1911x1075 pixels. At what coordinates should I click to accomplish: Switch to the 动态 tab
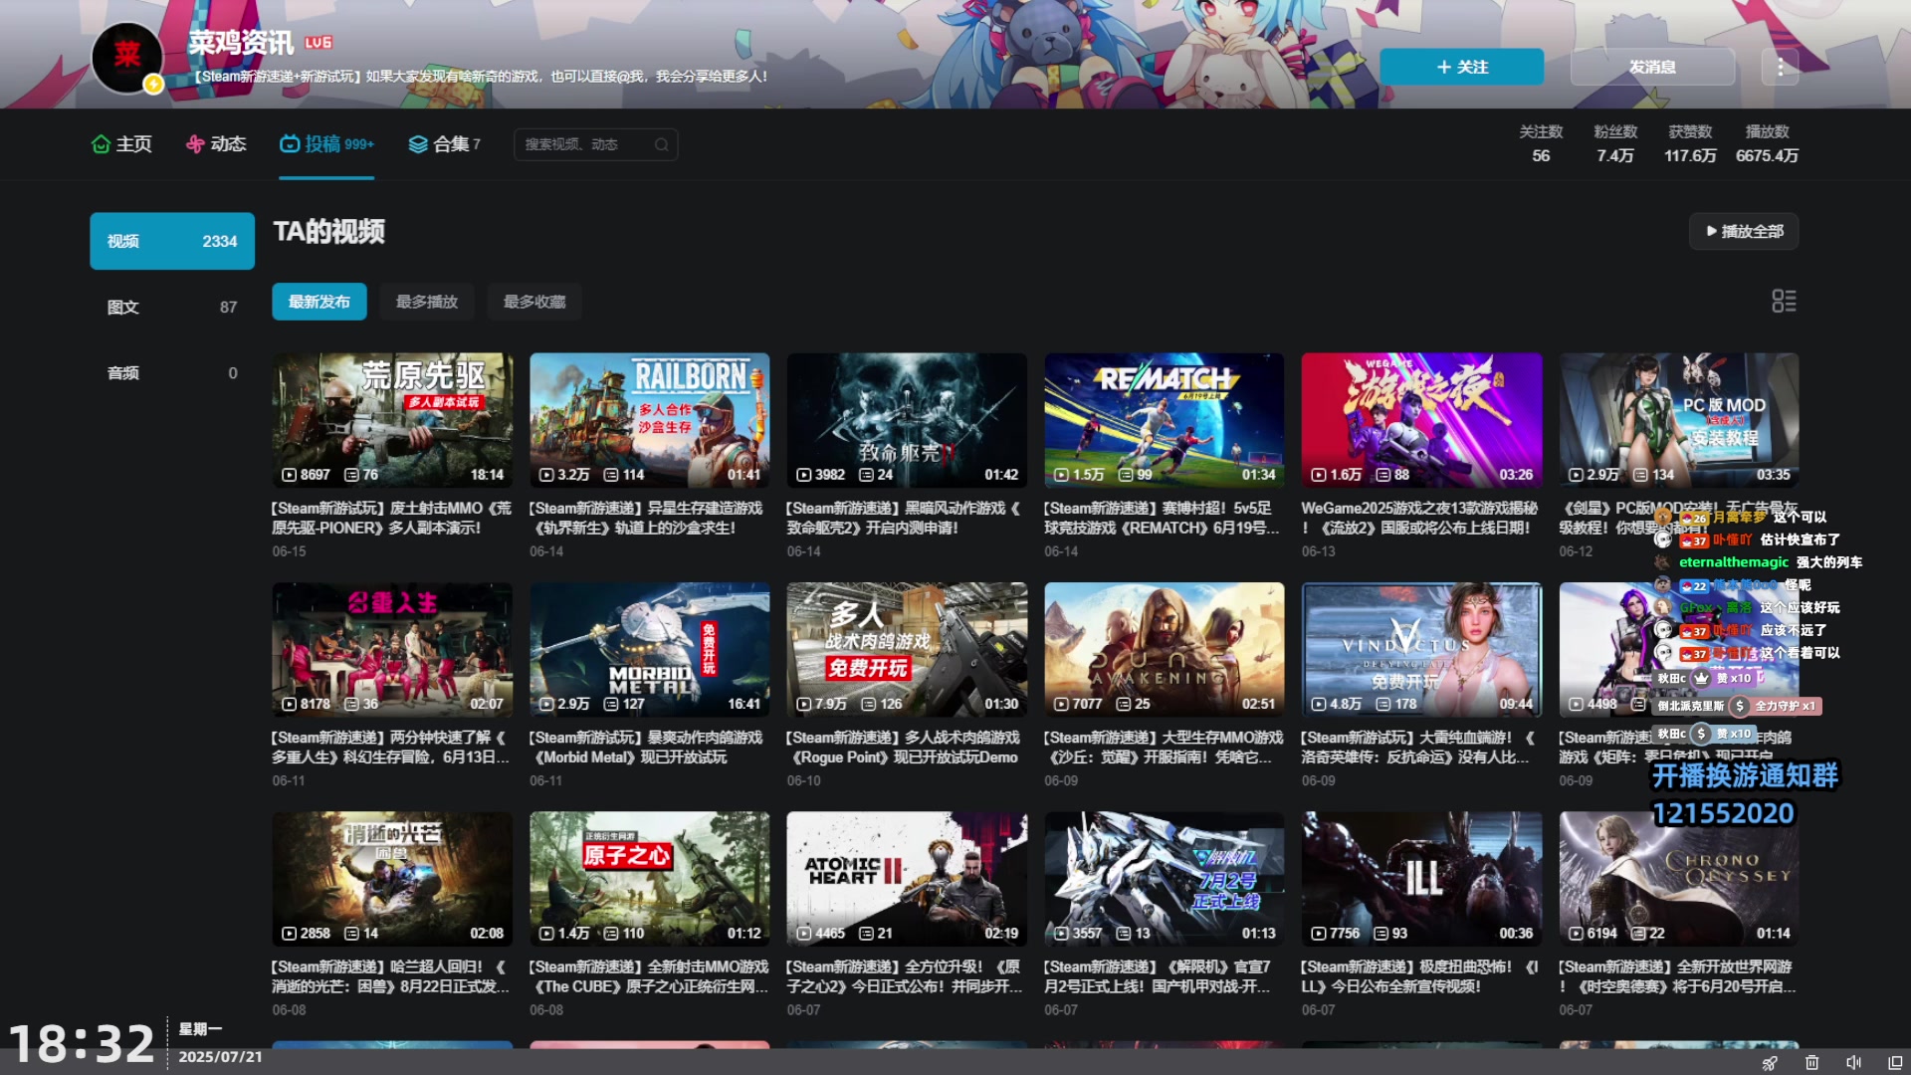(216, 144)
